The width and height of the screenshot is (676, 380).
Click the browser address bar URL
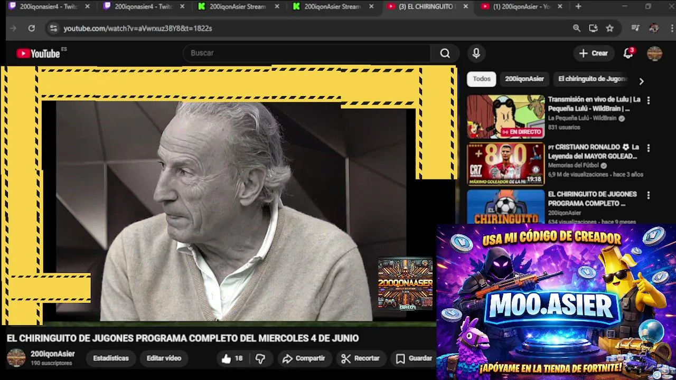click(x=138, y=28)
